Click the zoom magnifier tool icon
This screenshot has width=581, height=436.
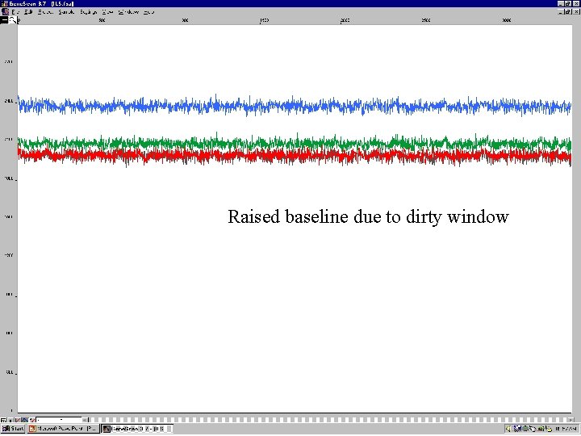(13, 20)
